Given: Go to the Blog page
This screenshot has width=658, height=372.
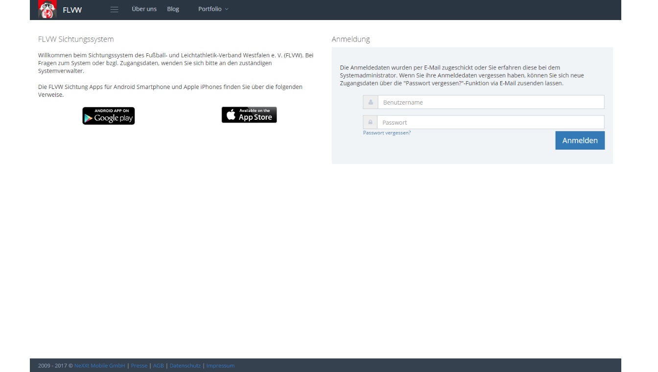Looking at the screenshot, I should [x=173, y=9].
